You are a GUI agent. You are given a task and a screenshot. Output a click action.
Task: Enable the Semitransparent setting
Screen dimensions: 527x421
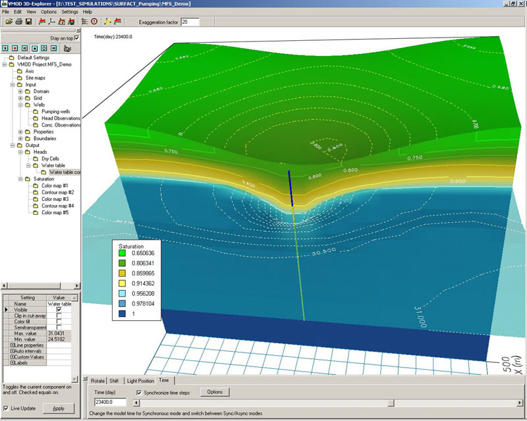click(59, 327)
